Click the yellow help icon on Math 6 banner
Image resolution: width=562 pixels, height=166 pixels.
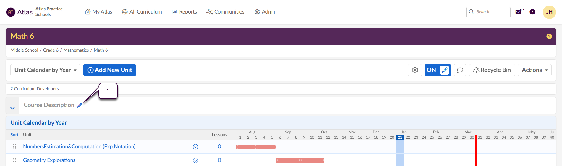click(x=549, y=36)
